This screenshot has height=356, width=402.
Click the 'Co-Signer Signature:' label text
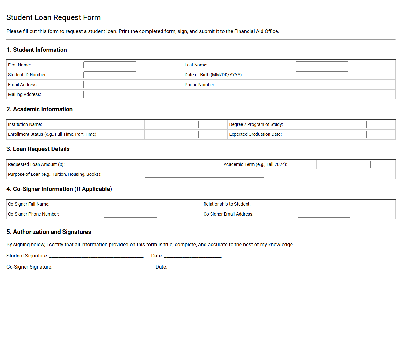(x=29, y=267)
